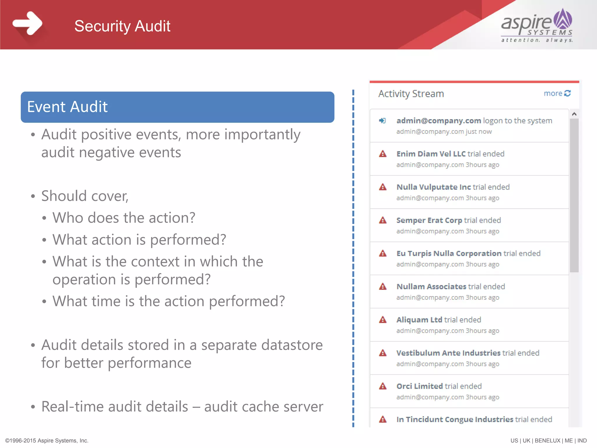The height and width of the screenshot is (448, 597).
Task: Click the refresh icon beside 'more'
Action: pos(567,93)
